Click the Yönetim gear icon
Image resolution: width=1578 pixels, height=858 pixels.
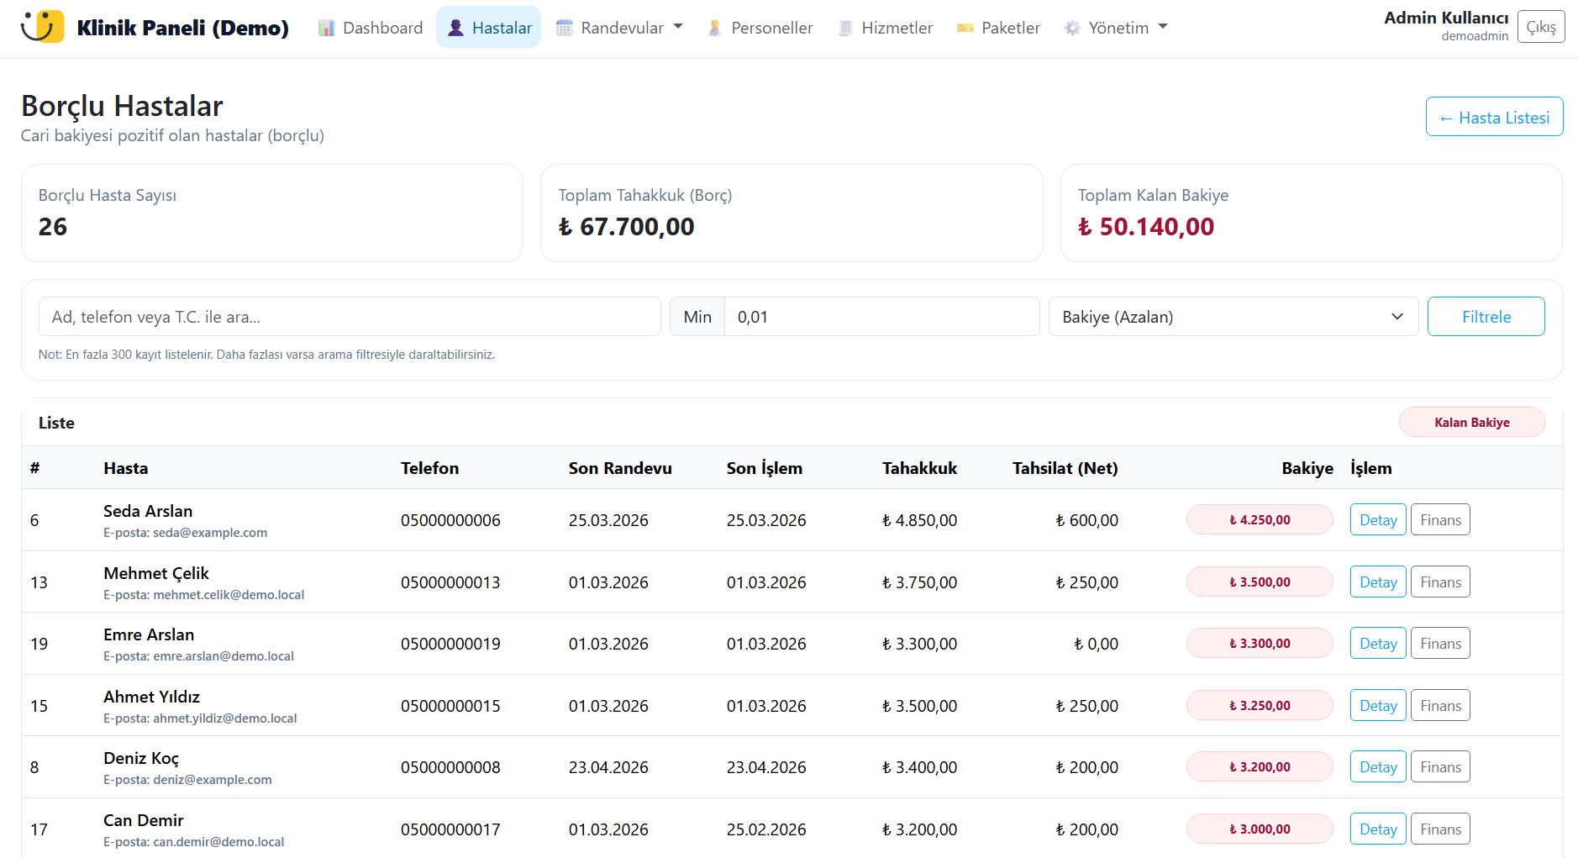click(x=1072, y=28)
